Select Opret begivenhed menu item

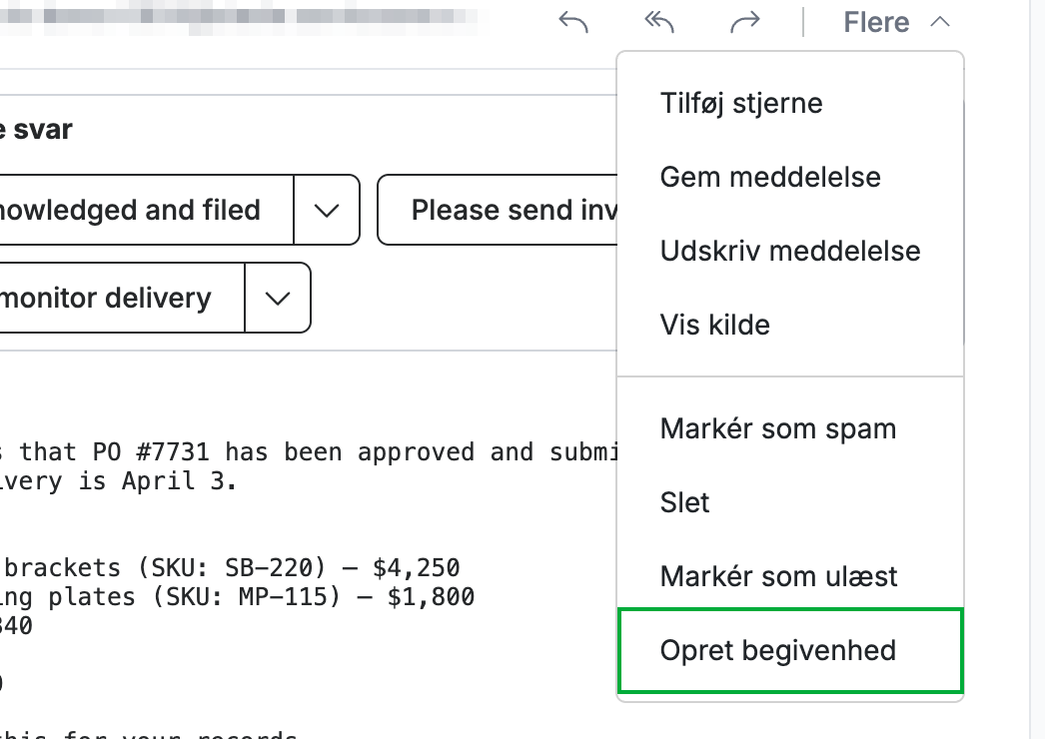pyautogui.click(x=790, y=650)
